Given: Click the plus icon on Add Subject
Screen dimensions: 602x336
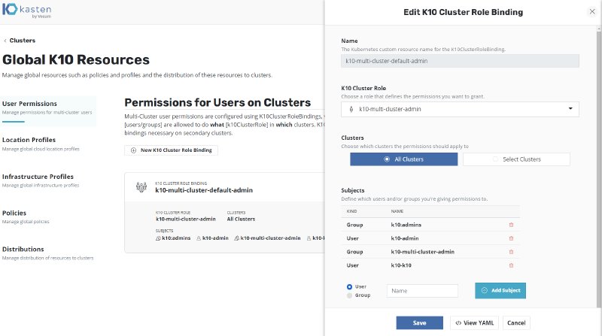Looking at the screenshot, I should [x=485, y=290].
